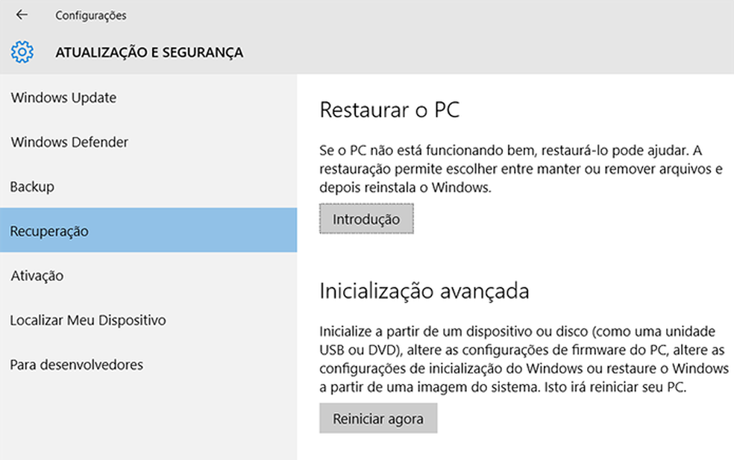Click empty sidebar space below Para desenvolvedores
The width and height of the screenshot is (734, 460).
point(148,421)
